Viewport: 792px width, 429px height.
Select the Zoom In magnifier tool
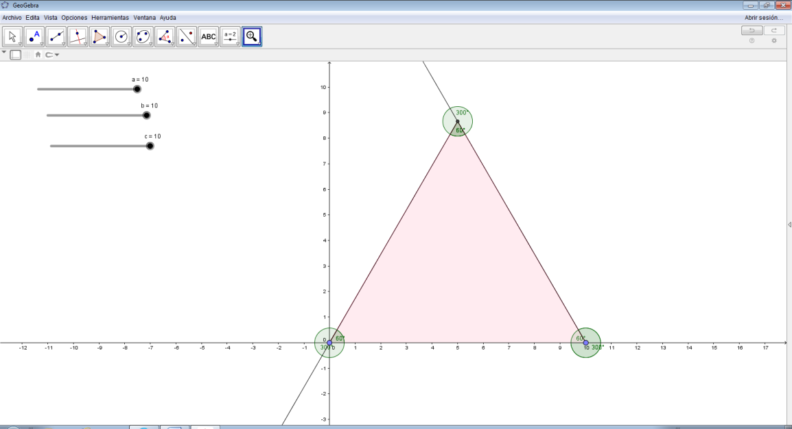click(252, 37)
